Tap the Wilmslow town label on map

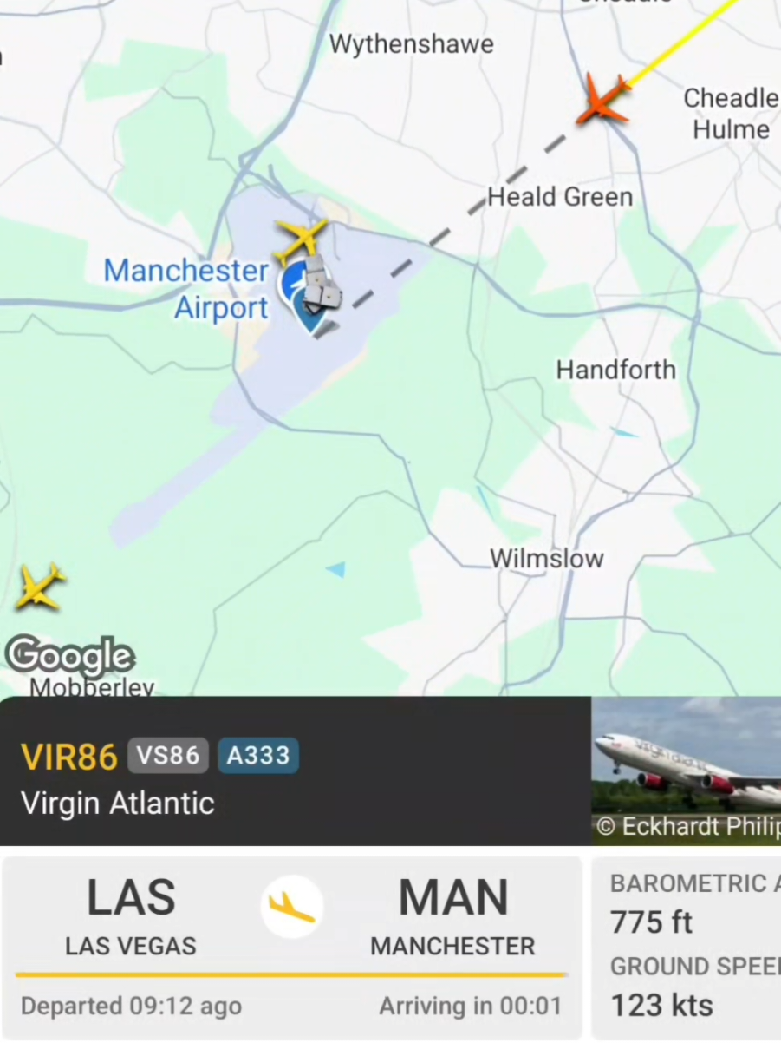(x=547, y=558)
